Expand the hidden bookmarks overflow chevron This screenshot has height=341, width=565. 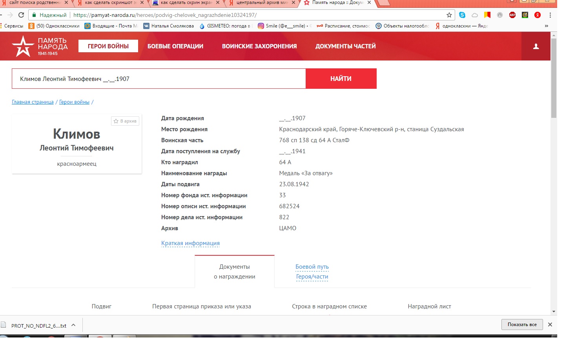tap(546, 26)
